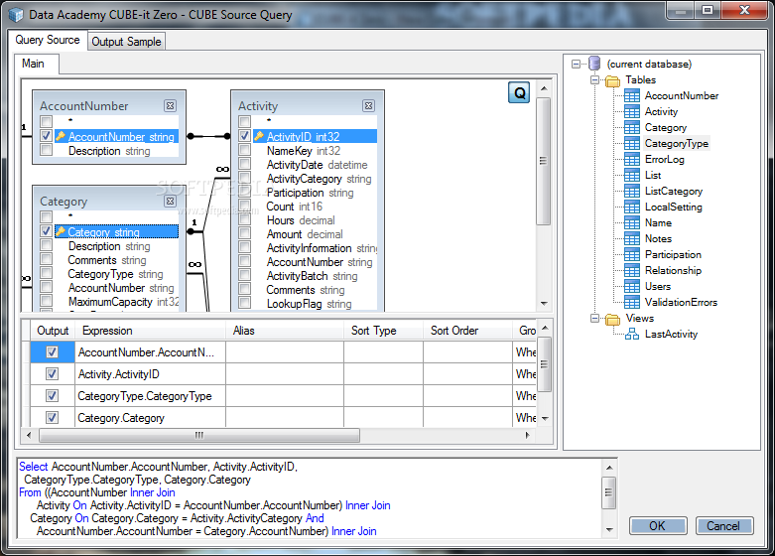Click the SQL text scrollbar thumb
The width and height of the screenshot is (775, 556).
609,492
